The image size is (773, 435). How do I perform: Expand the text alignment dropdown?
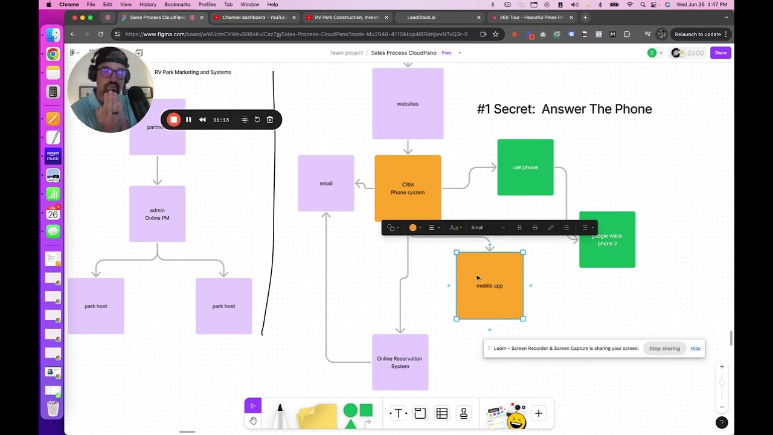(x=587, y=228)
